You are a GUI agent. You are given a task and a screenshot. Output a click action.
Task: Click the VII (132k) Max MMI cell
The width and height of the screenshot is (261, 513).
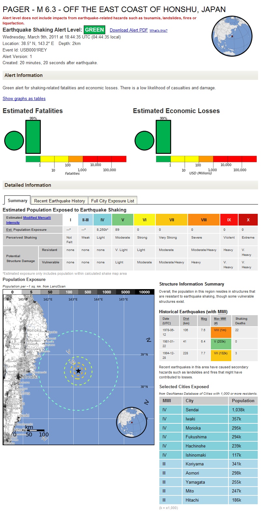point(221,355)
